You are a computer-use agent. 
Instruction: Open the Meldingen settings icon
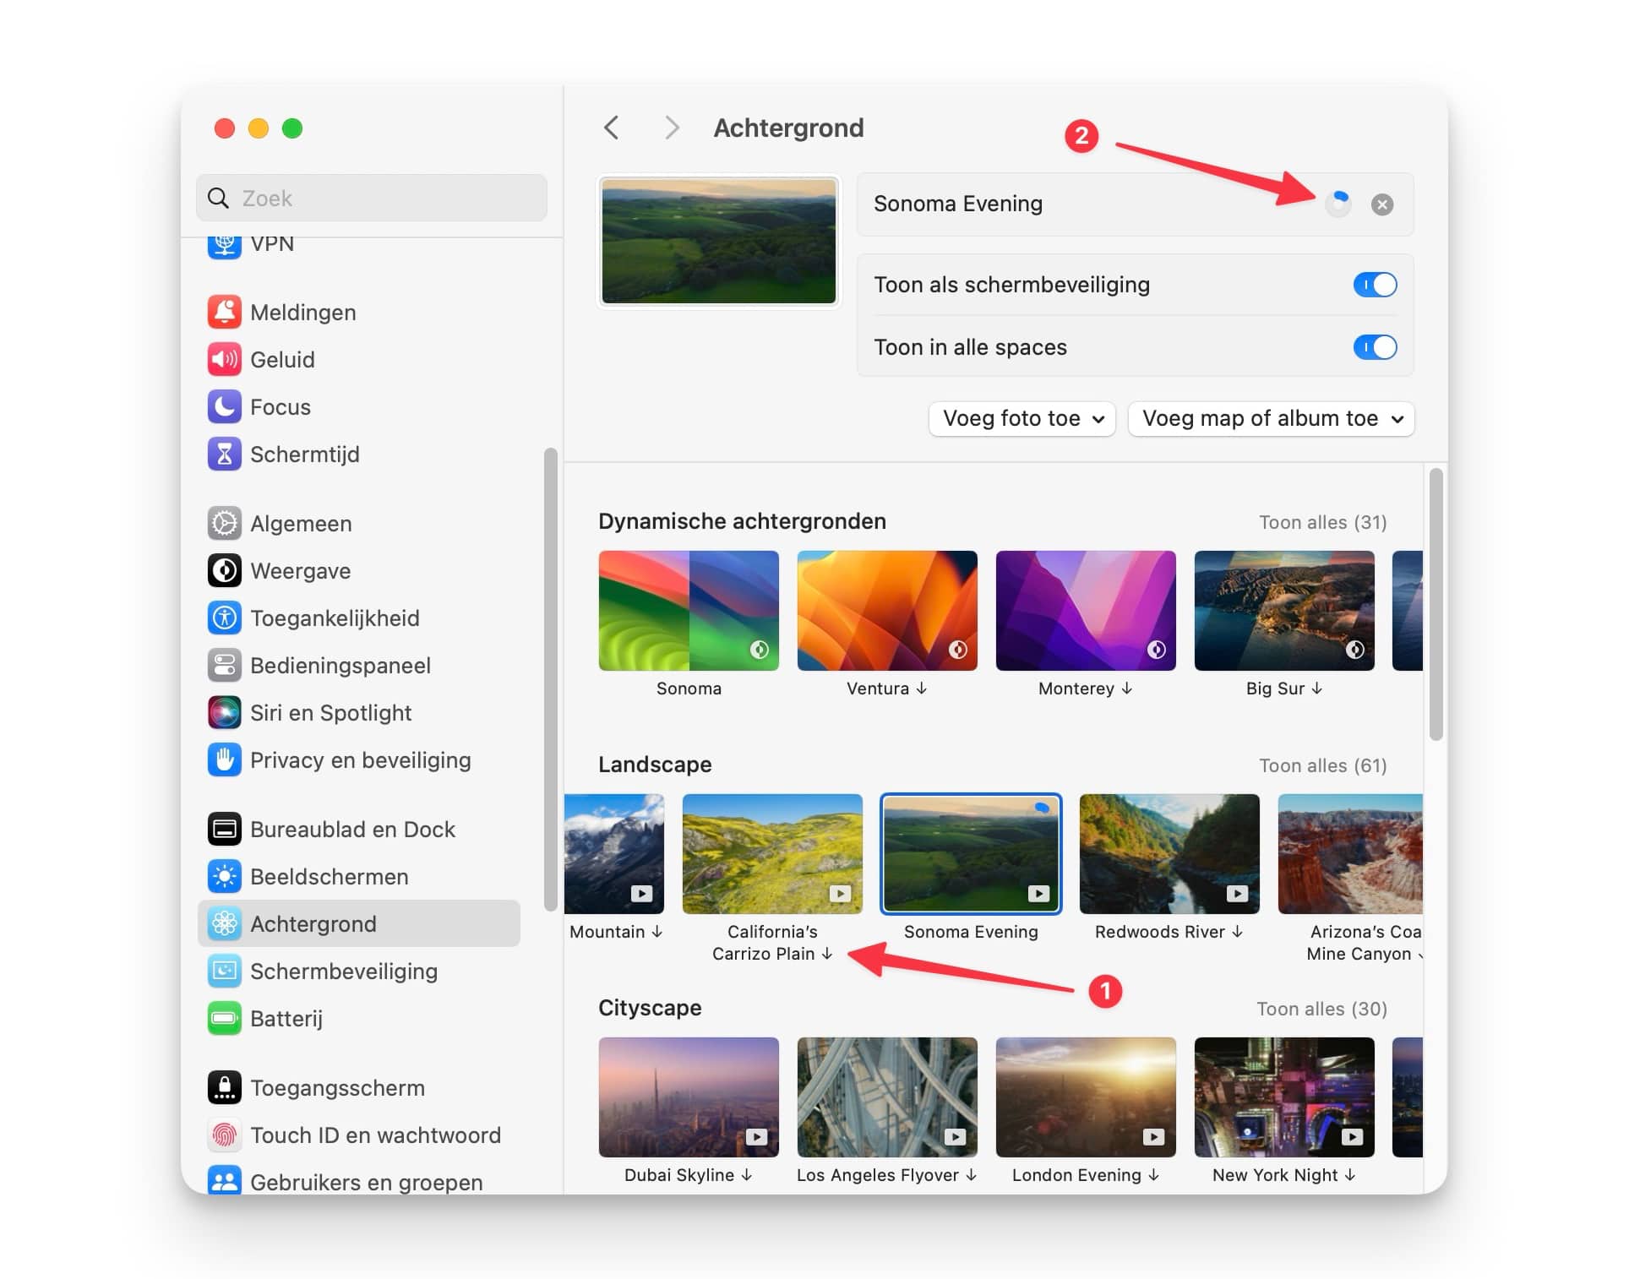(x=224, y=313)
